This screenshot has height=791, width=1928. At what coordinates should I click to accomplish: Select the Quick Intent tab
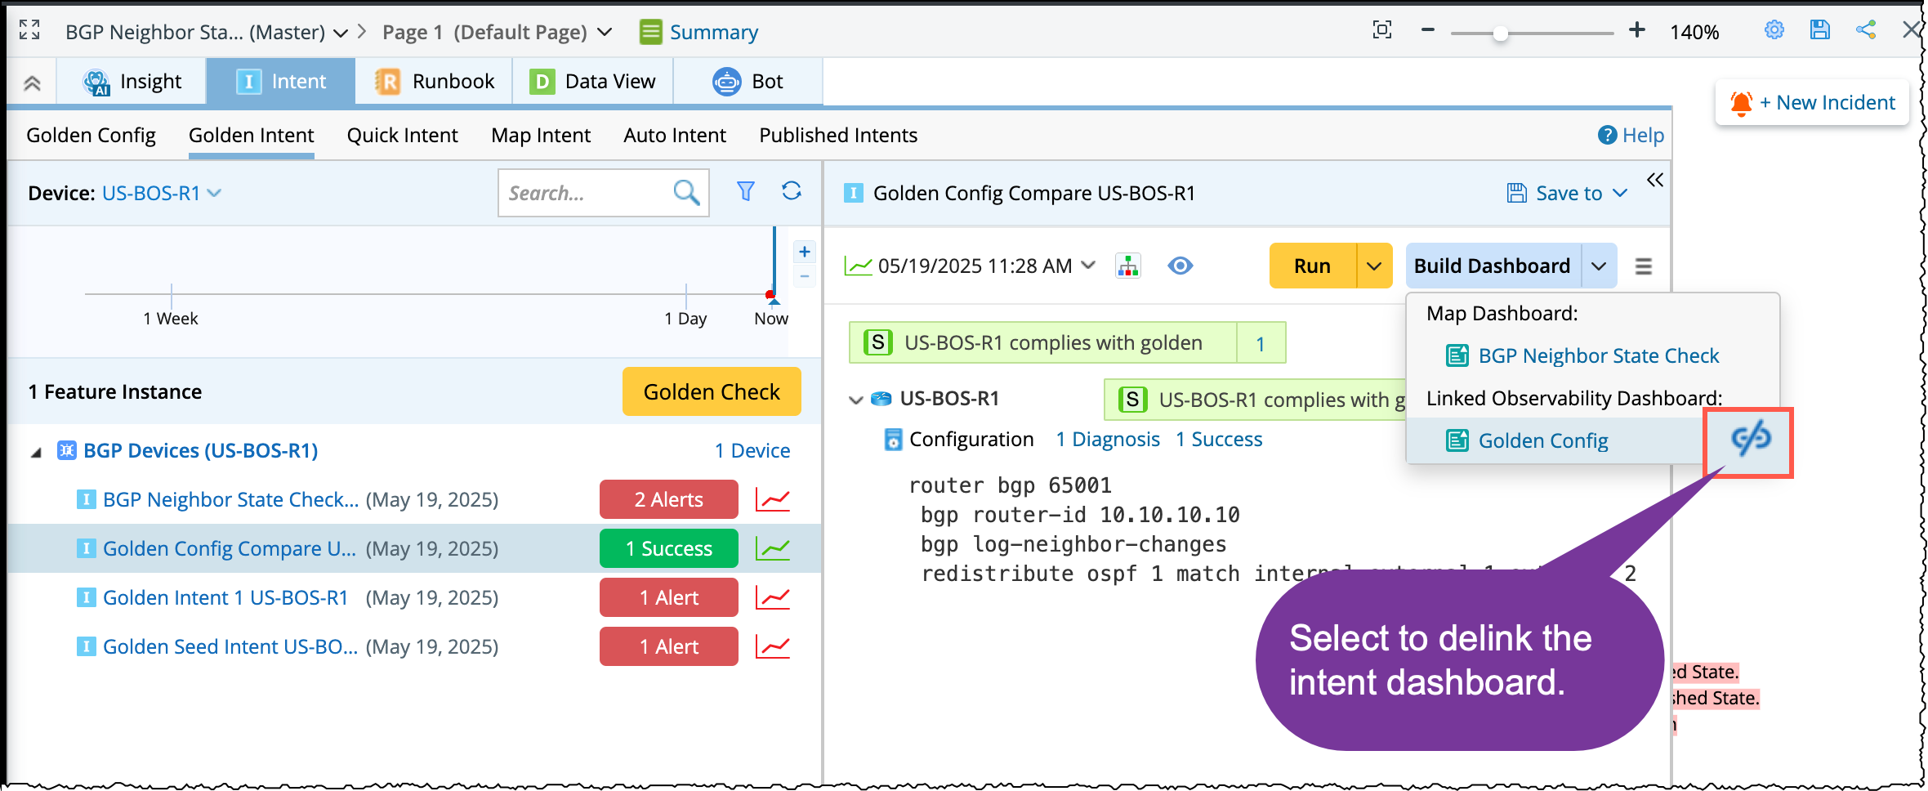(x=402, y=136)
